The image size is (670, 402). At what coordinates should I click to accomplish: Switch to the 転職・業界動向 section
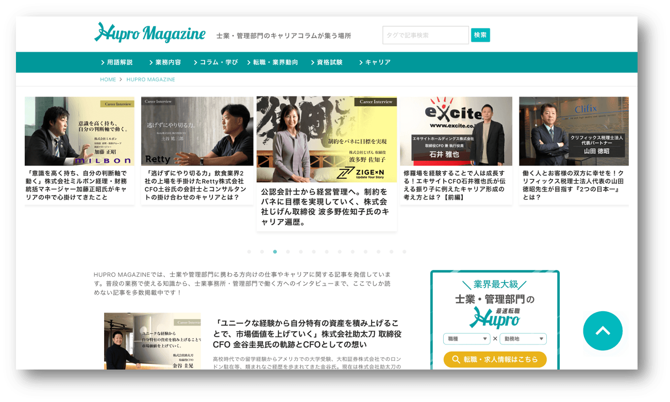(x=275, y=62)
